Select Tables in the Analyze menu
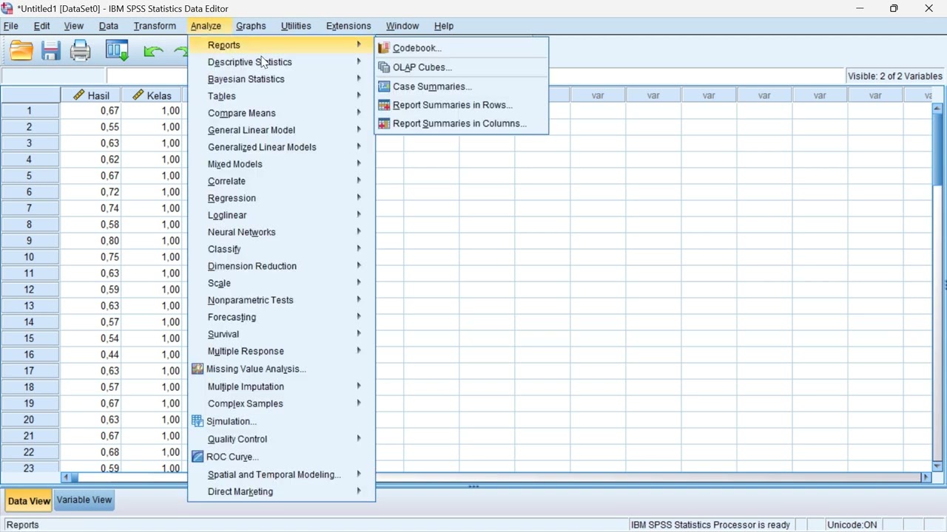 coord(281,96)
